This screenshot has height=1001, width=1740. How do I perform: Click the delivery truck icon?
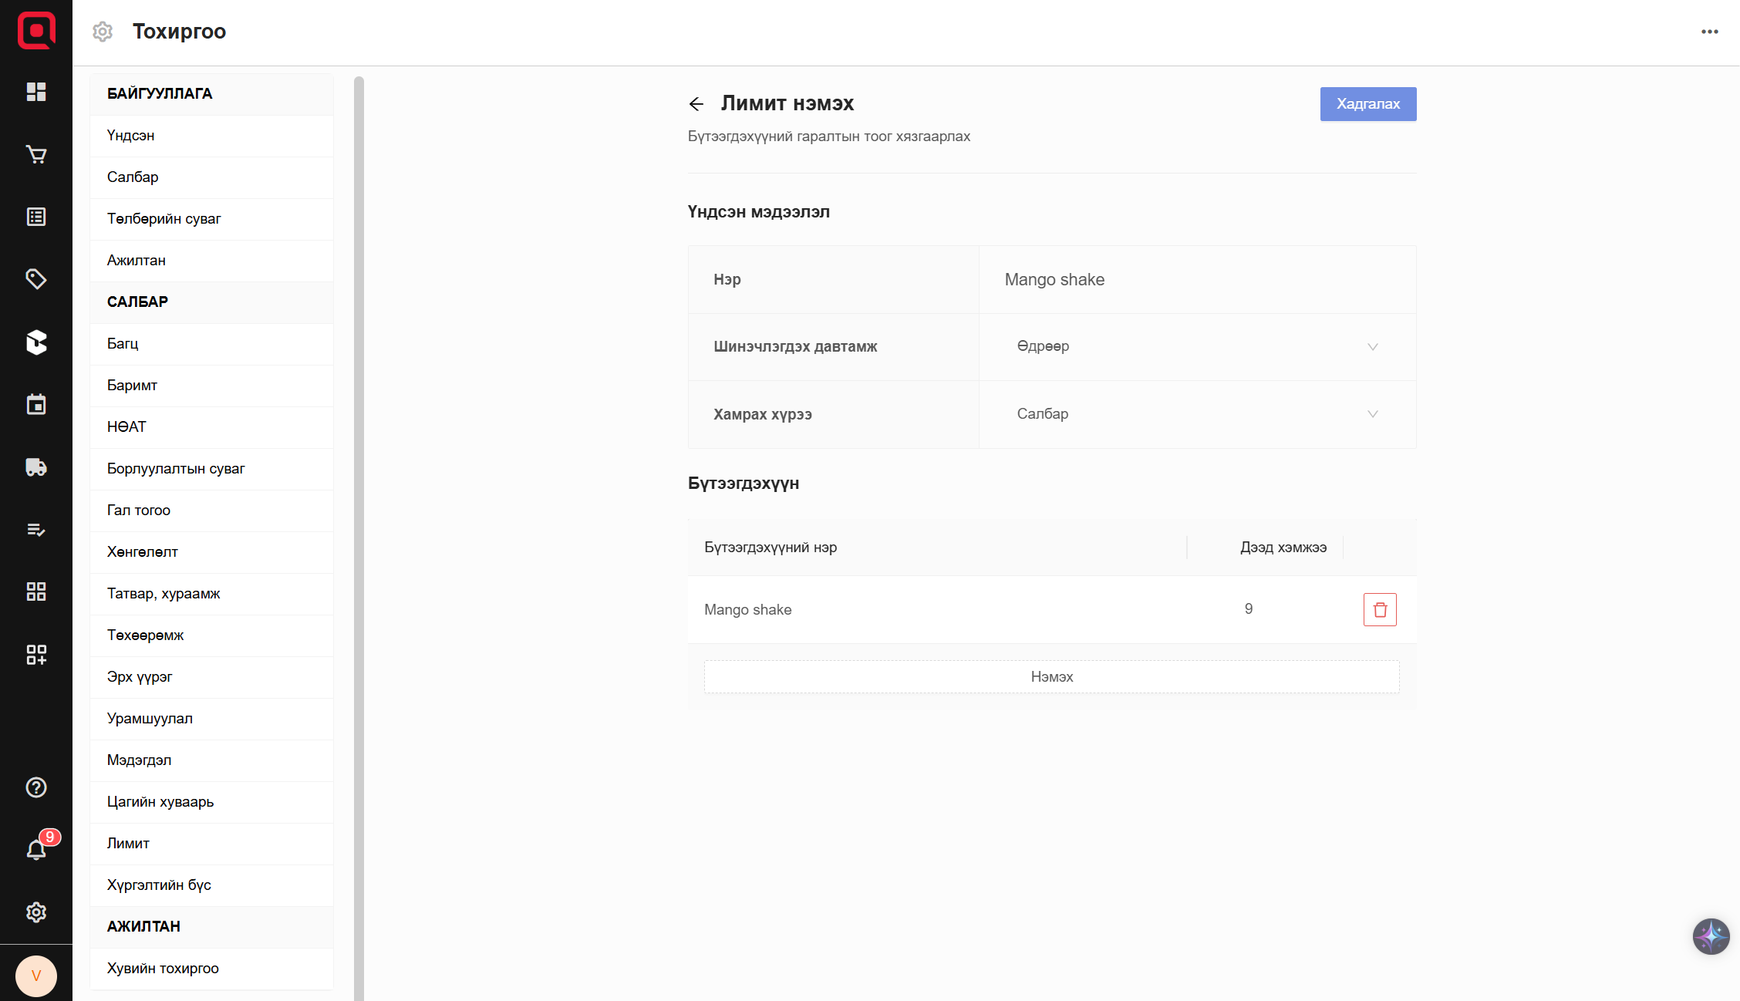coord(36,467)
